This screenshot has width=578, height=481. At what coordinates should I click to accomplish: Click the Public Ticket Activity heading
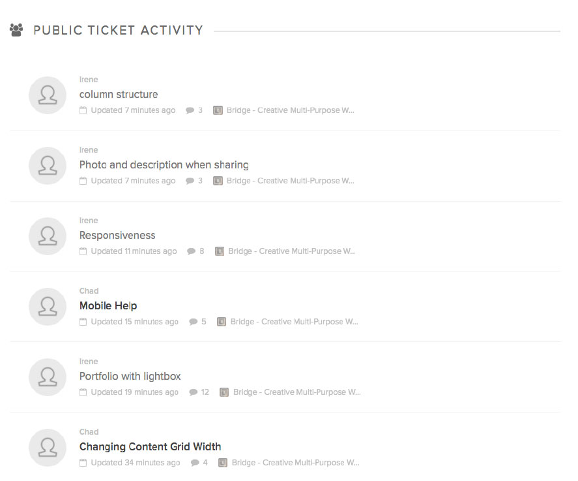pos(119,30)
